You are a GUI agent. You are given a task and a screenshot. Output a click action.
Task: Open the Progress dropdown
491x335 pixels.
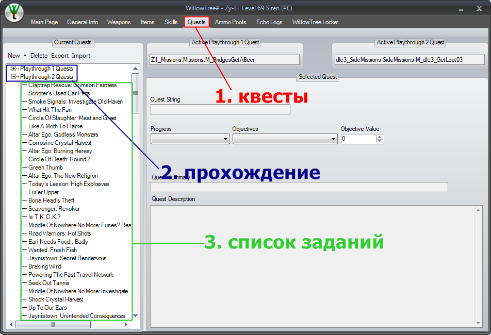tap(190, 139)
